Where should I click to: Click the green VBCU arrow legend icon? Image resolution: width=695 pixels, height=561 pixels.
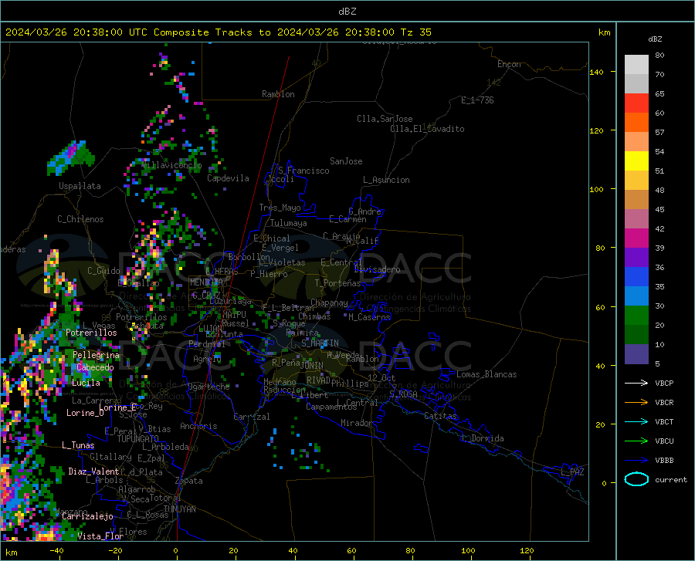pyautogui.click(x=636, y=441)
